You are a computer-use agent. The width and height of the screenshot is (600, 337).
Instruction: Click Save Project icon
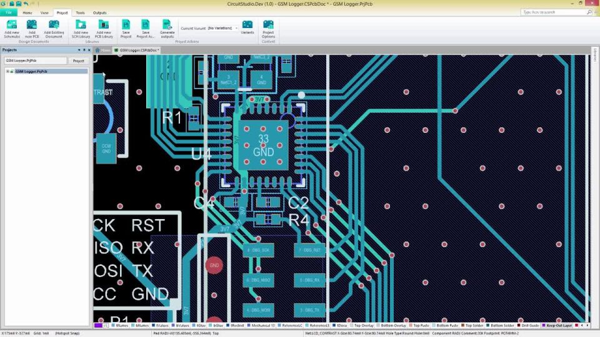click(x=126, y=25)
